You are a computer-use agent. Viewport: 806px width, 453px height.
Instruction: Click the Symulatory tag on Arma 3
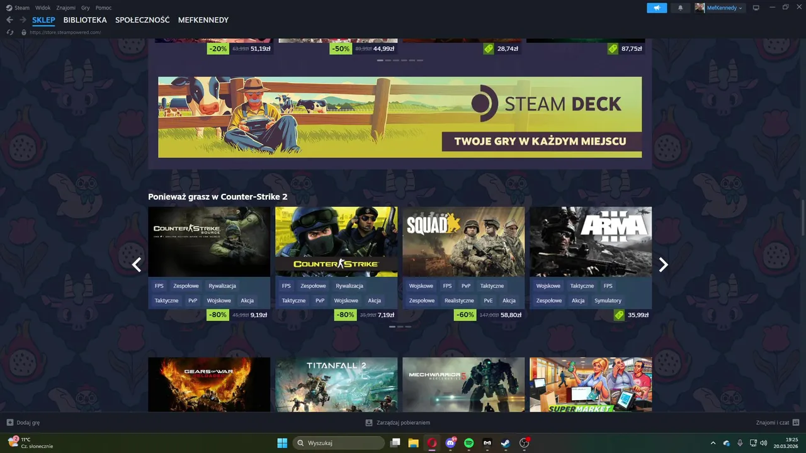click(x=608, y=301)
